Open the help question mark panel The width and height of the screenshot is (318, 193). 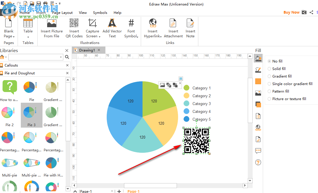[258, 162]
